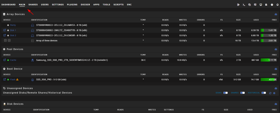Click the Unassigned Devices gauge icon
Viewport: 280px width, 113px height.
(x=276, y=88)
